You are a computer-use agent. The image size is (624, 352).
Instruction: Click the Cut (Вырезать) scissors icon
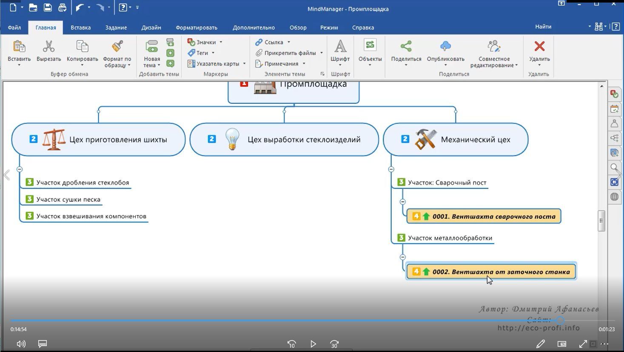pos(48,46)
